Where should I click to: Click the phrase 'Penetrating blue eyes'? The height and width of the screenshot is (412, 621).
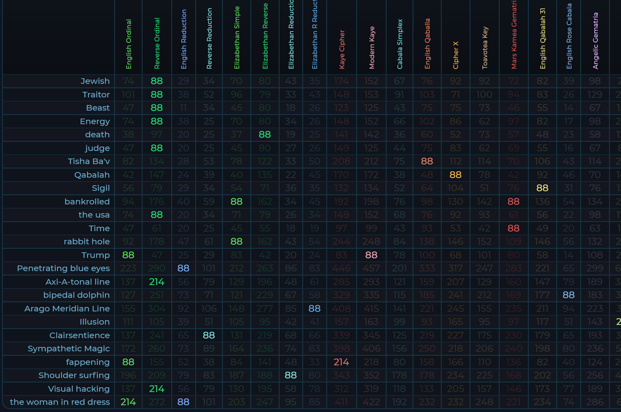[x=63, y=268]
